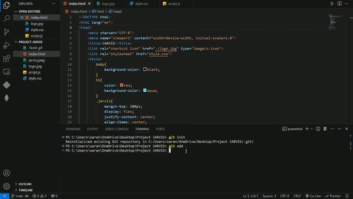Select logo.jpg under Open Editors
This screenshot has height=199, width=353.
[37, 23]
